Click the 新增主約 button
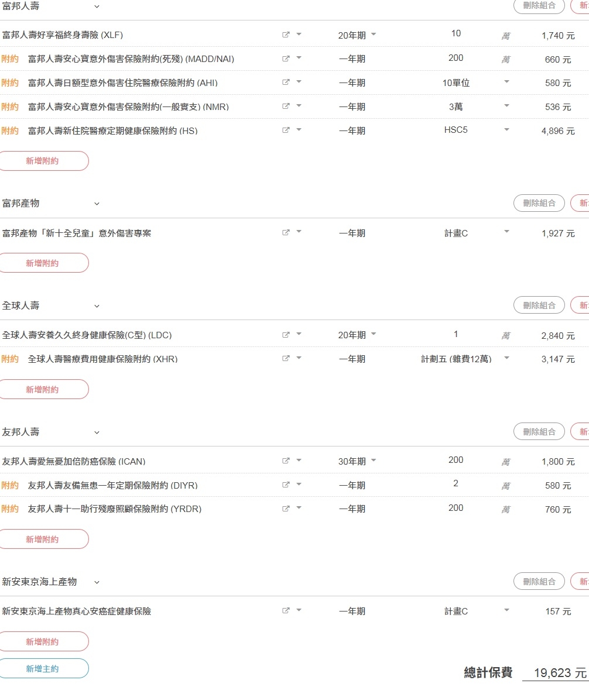Image resolution: width=589 pixels, height=687 pixels. click(43, 669)
